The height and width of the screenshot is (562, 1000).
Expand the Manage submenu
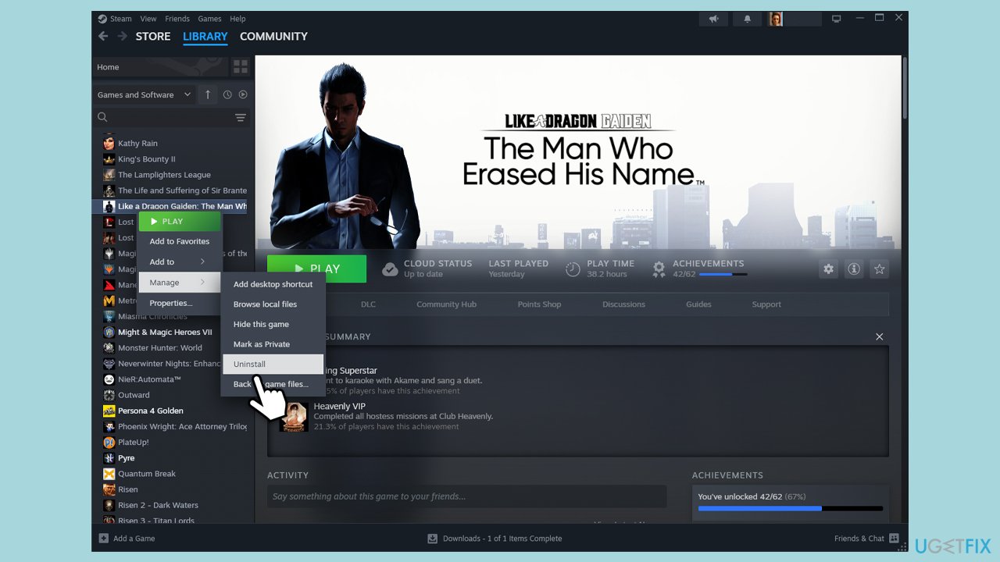tap(179, 283)
